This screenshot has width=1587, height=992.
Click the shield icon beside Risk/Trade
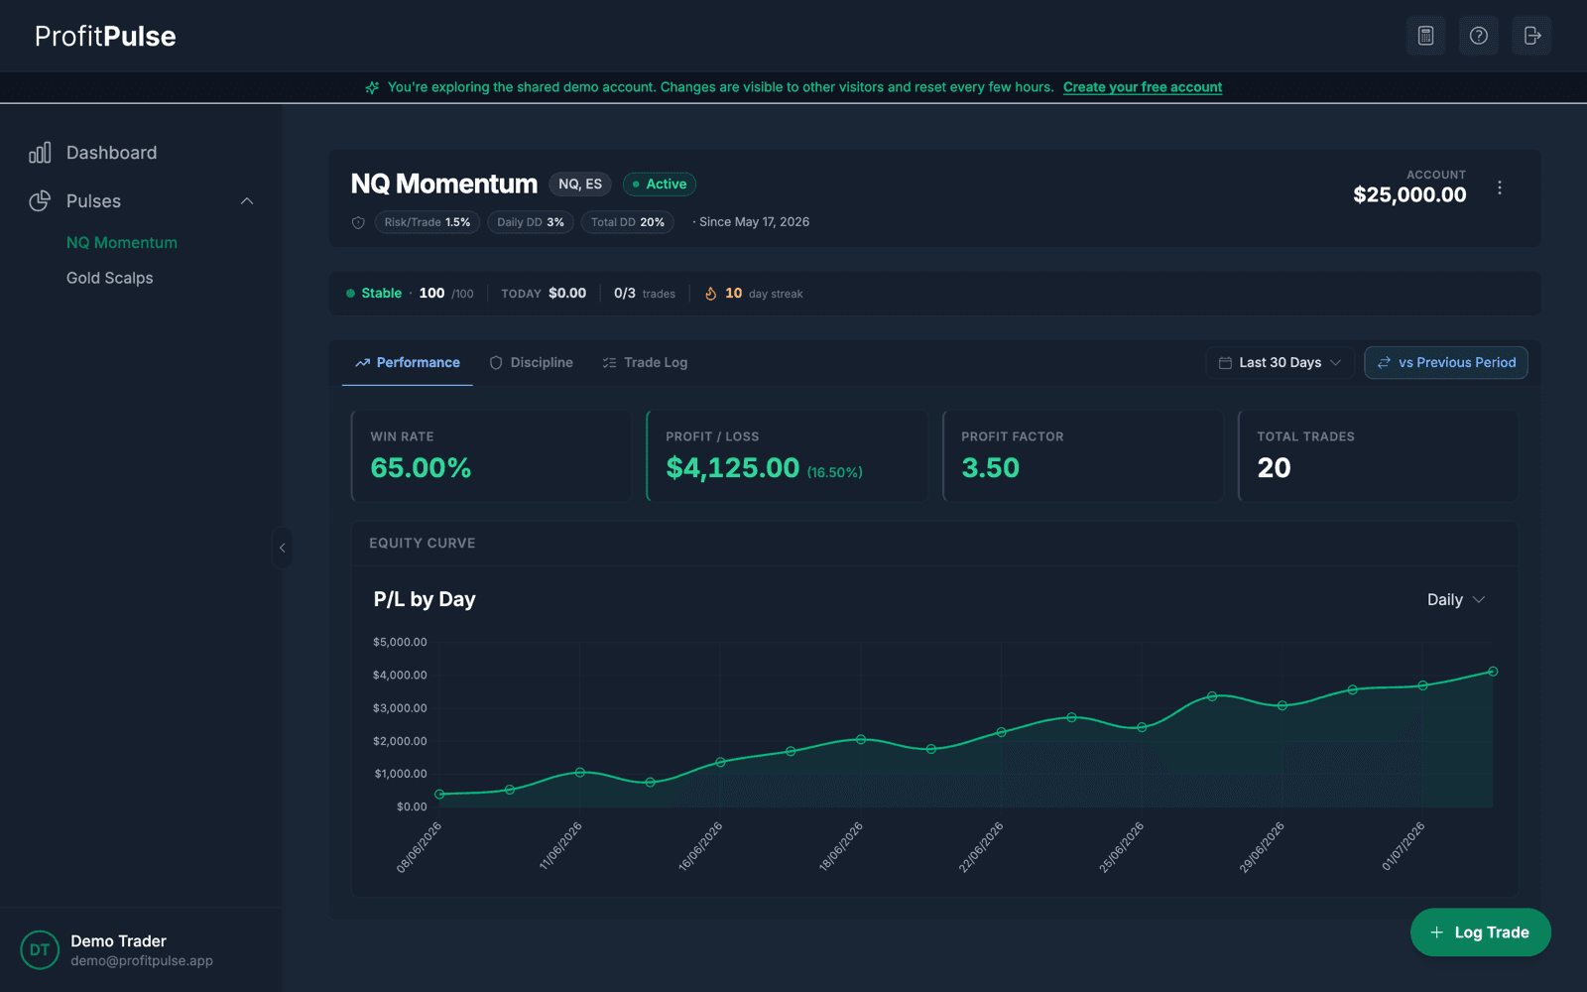click(x=358, y=222)
